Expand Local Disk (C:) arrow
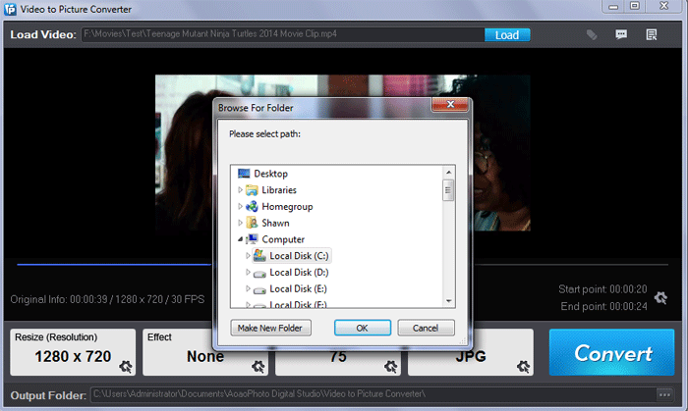 (x=248, y=256)
